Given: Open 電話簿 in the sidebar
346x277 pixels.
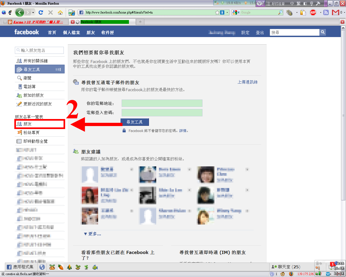Looking at the screenshot, I should (40, 87).
